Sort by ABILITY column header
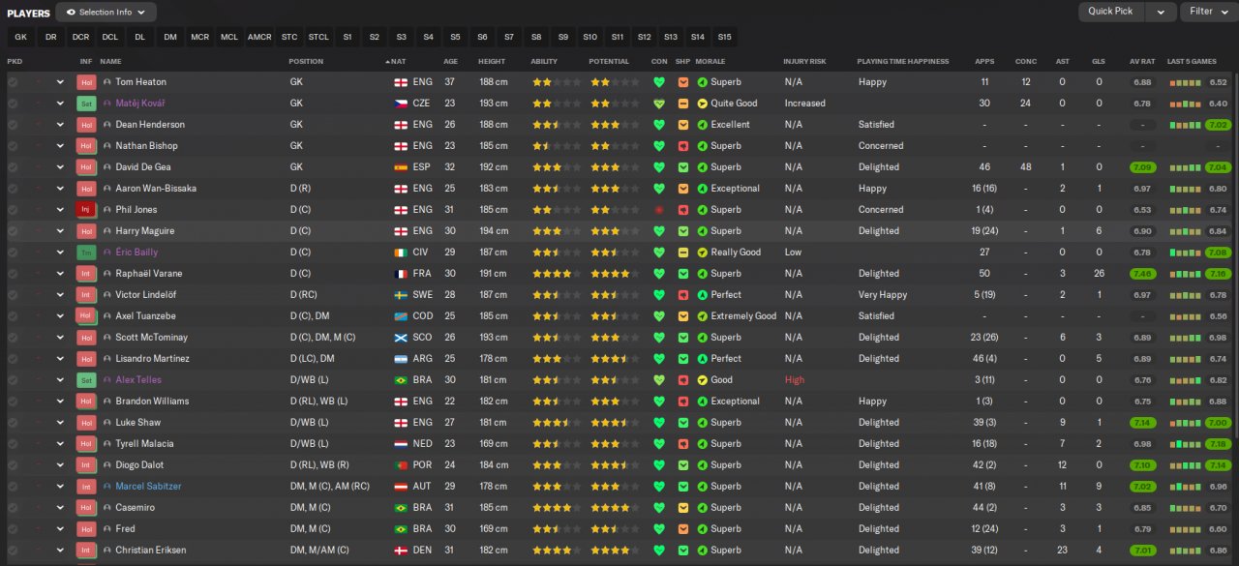The height and width of the screenshot is (566, 1239). coord(544,62)
